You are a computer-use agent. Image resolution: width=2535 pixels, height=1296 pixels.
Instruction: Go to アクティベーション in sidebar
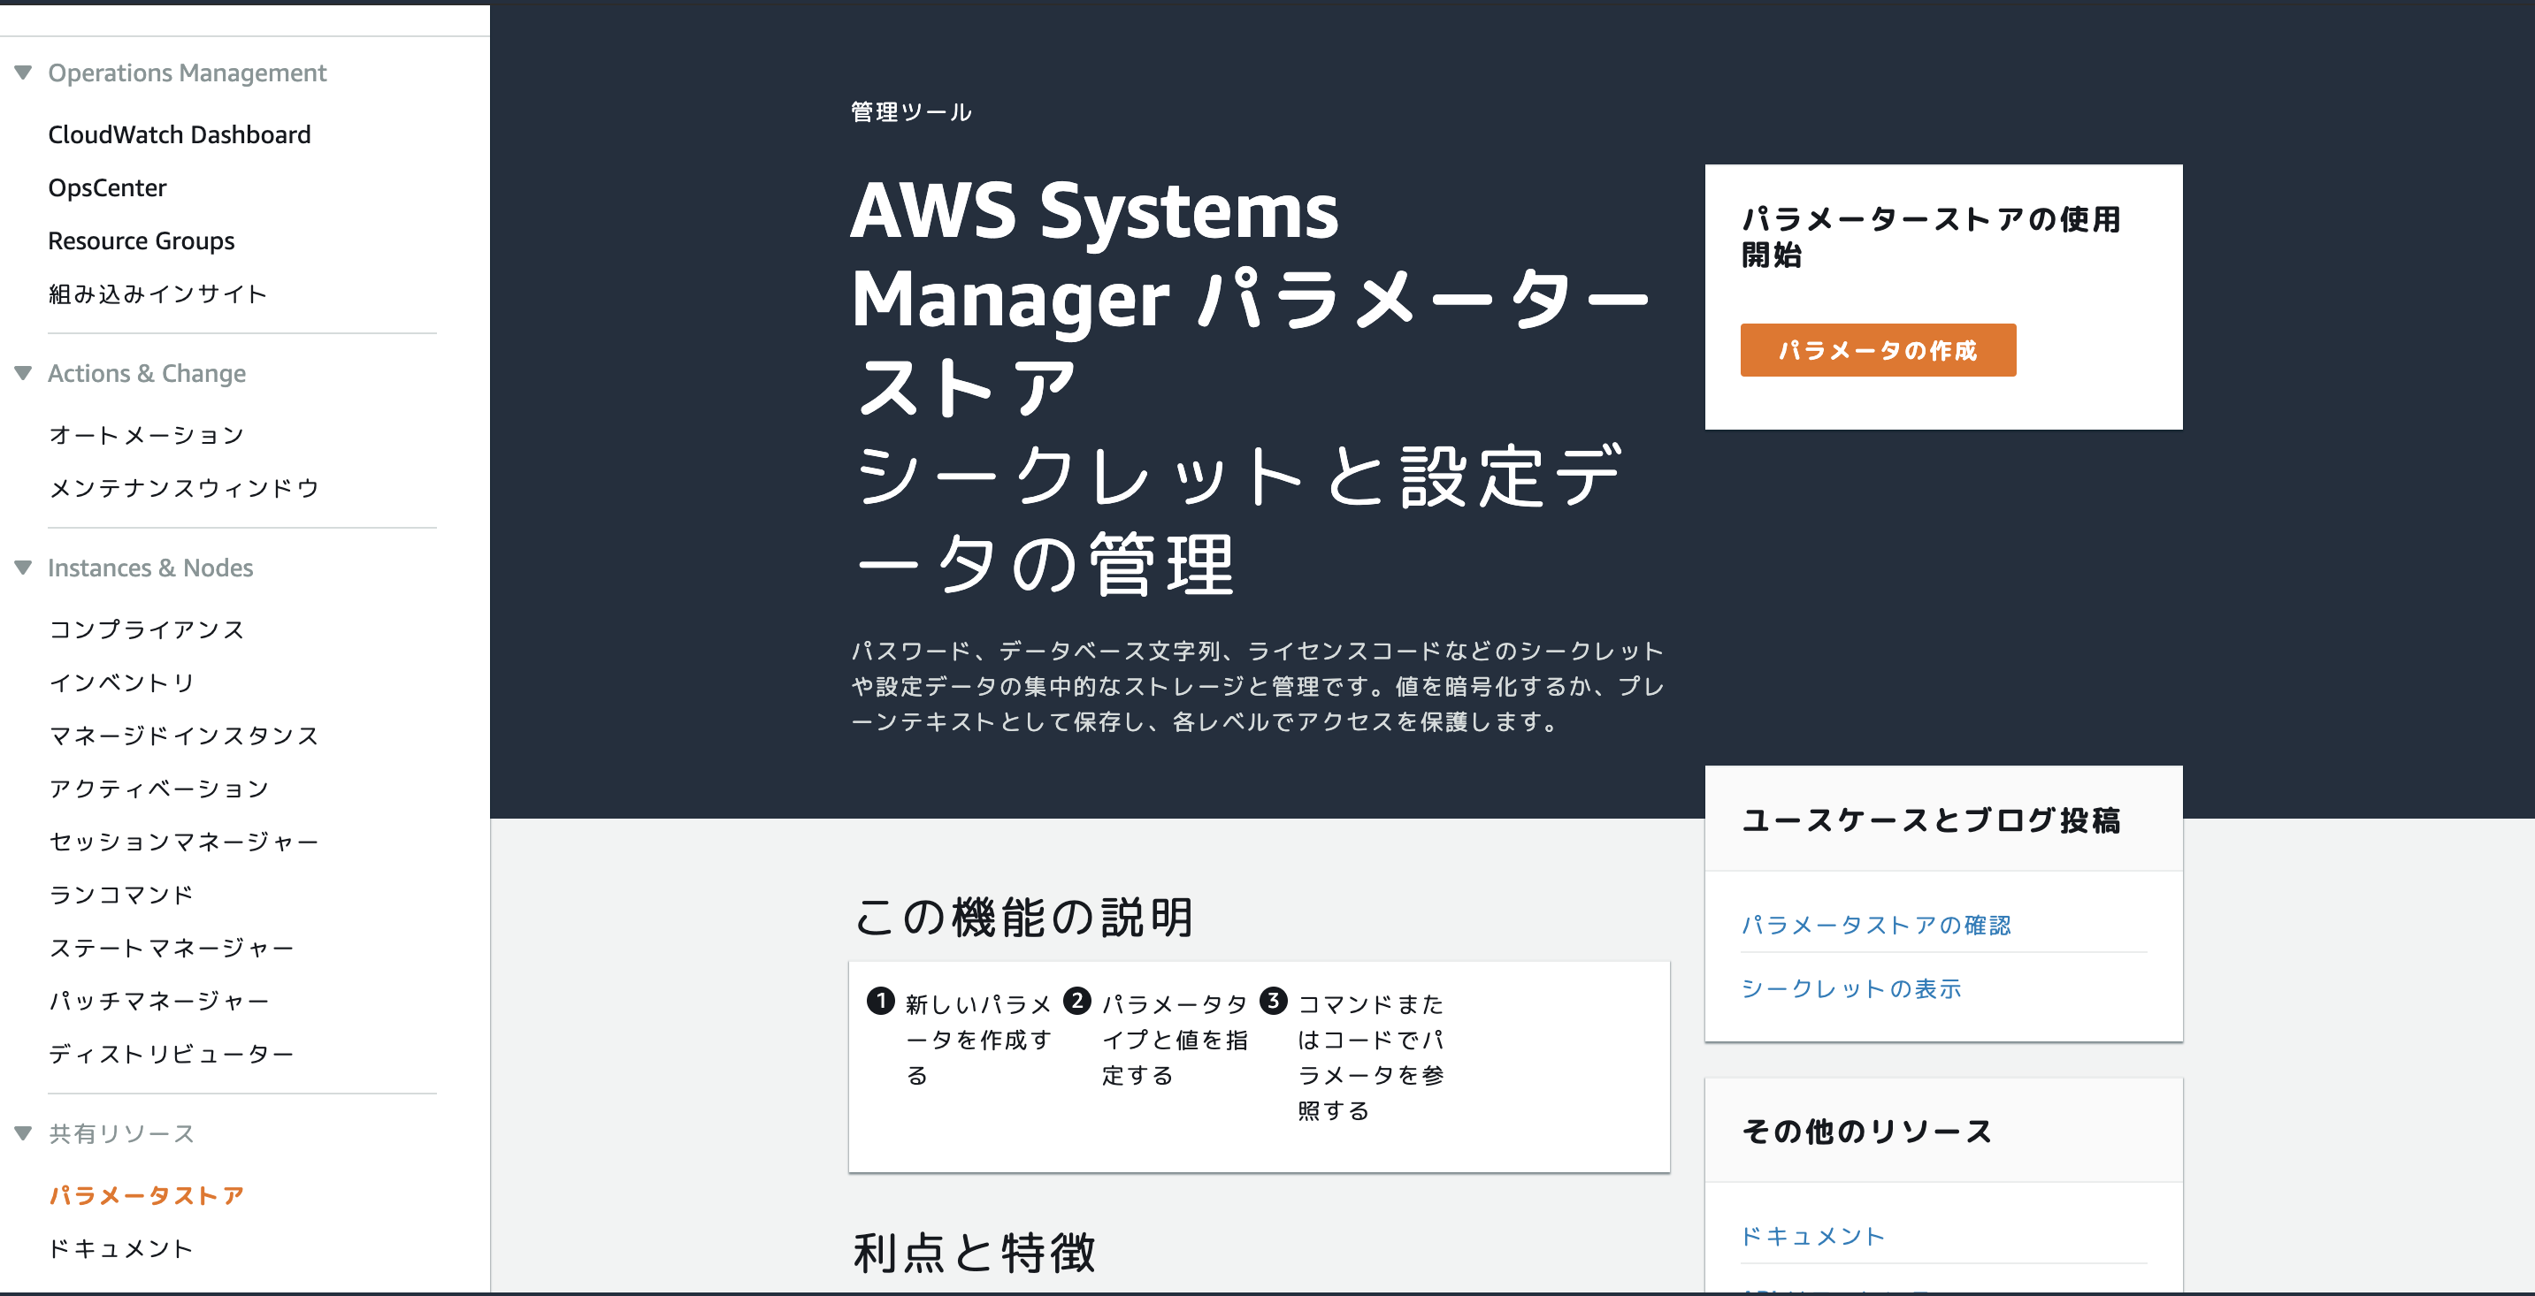click(x=158, y=789)
